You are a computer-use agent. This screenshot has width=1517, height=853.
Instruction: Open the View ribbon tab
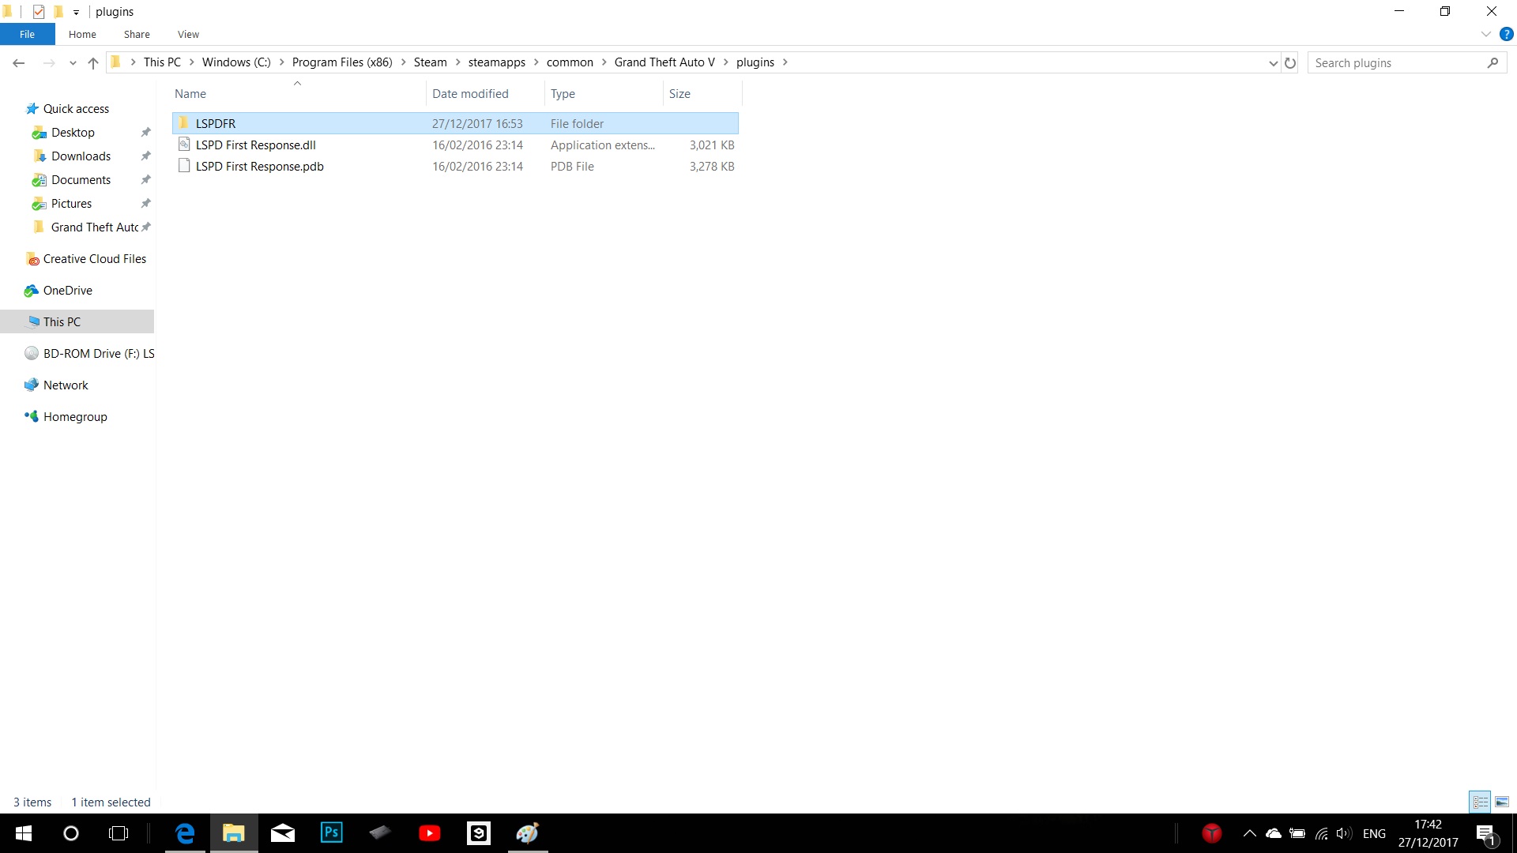(x=188, y=34)
